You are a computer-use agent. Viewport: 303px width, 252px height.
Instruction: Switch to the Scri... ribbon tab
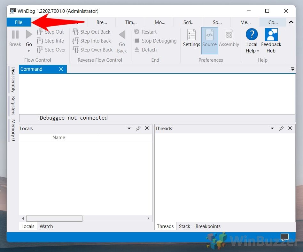pyautogui.click(x=189, y=22)
